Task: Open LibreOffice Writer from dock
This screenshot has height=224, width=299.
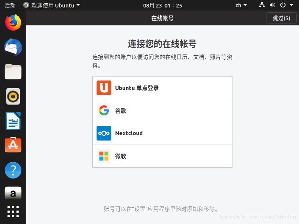Action: pos(13,121)
